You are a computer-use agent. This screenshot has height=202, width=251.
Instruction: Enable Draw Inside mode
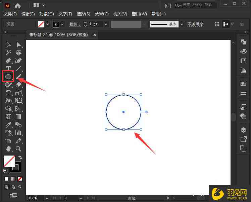click(20, 187)
